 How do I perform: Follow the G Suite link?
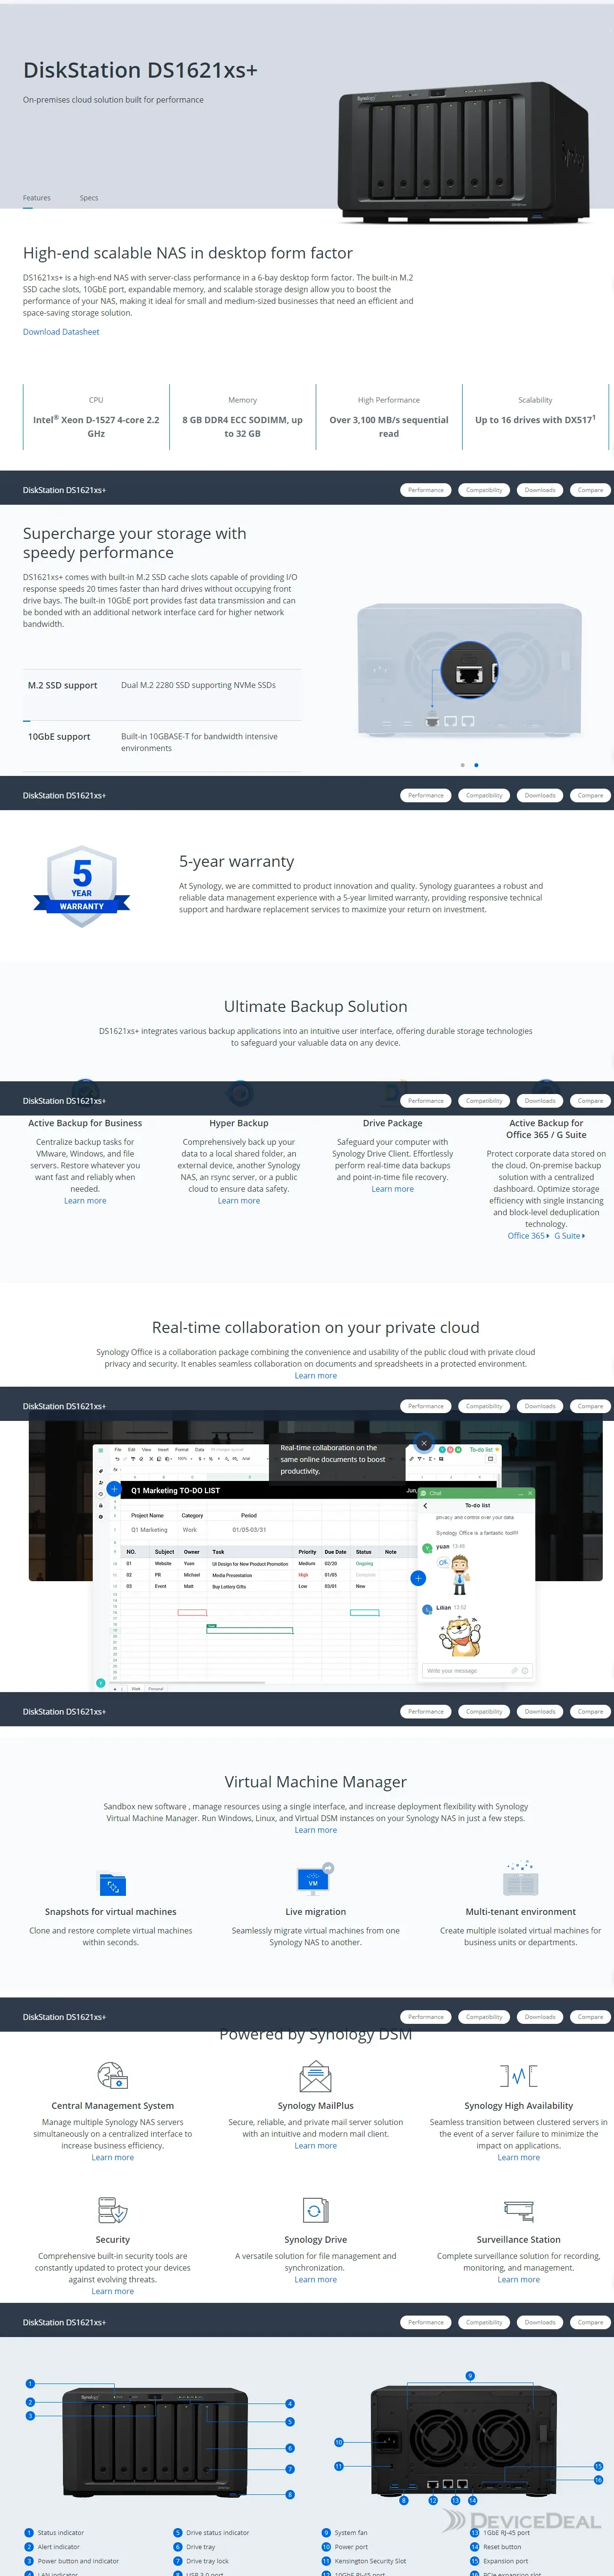click(570, 1236)
